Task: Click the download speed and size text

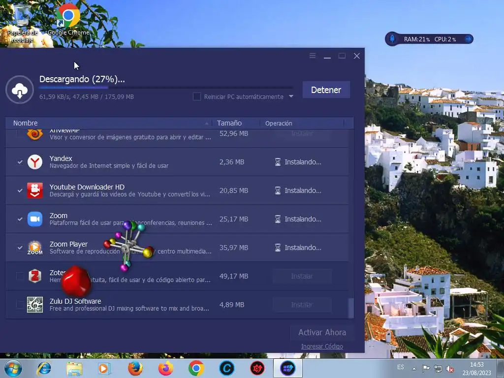Action: click(x=87, y=97)
